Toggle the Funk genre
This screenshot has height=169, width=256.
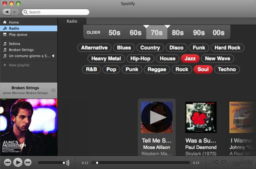click(x=199, y=48)
